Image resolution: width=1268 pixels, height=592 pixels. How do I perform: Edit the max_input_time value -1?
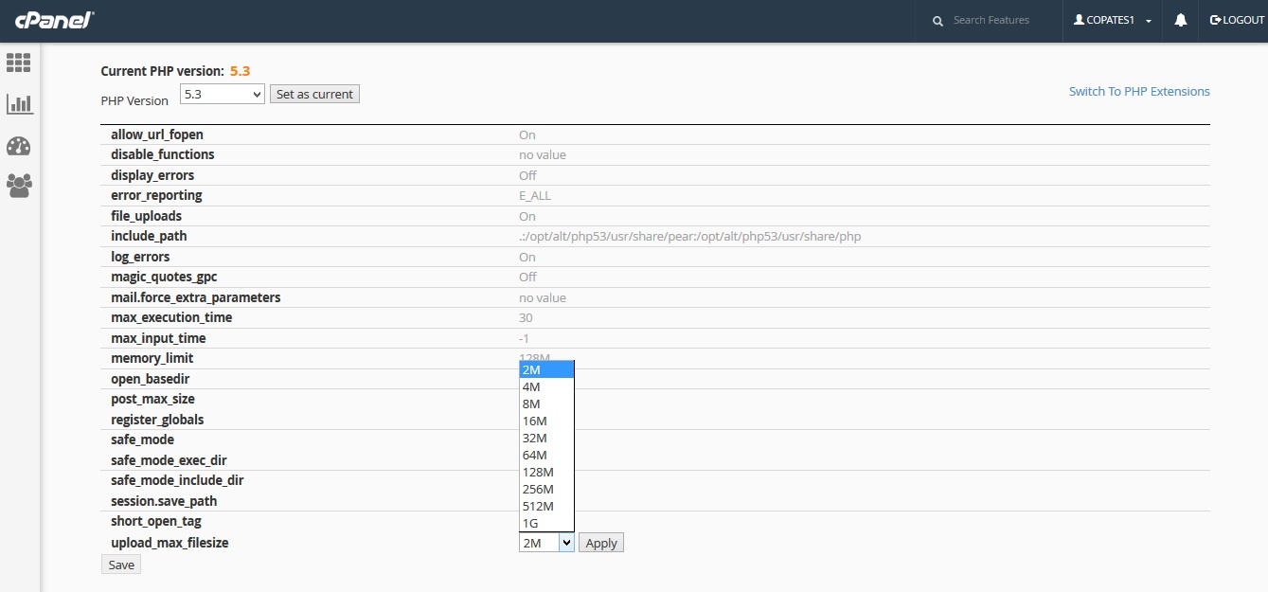tap(524, 338)
